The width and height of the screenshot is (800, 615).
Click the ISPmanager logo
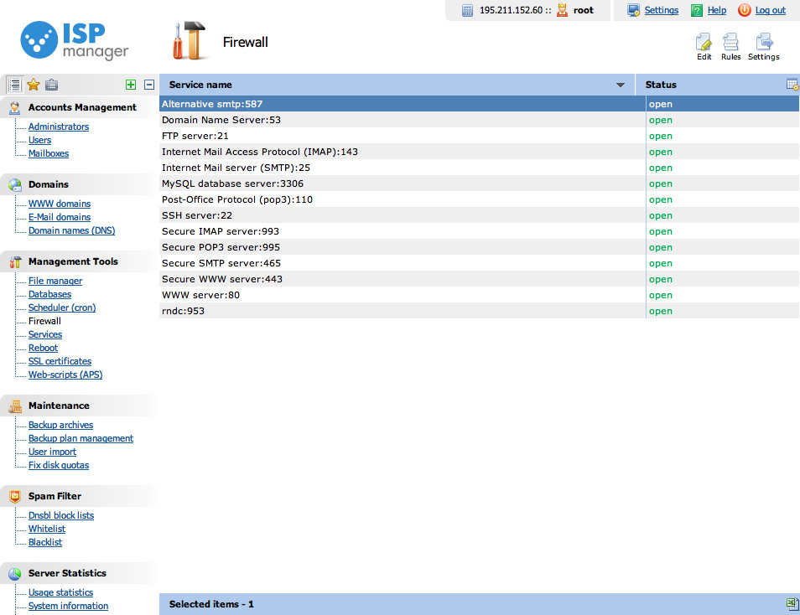click(x=75, y=39)
